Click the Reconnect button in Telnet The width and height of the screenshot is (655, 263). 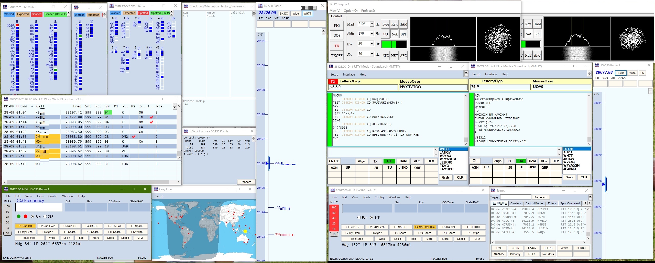(540, 197)
